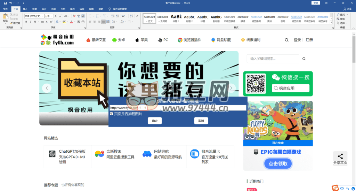Click the 取消 button in the dialog
356x191 pixels.
pyautogui.click(x=201, y=121)
